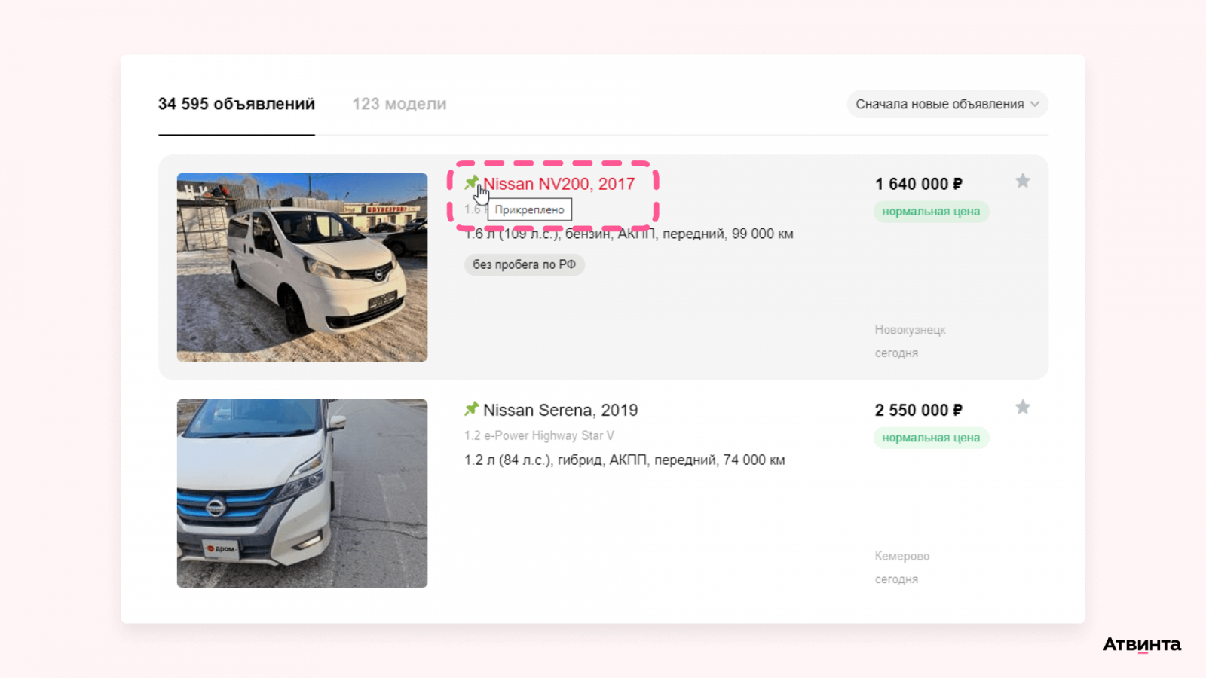Click "нормальная цена" badge under 2 550 000 ₽
This screenshot has height=678, width=1206.
coord(931,438)
